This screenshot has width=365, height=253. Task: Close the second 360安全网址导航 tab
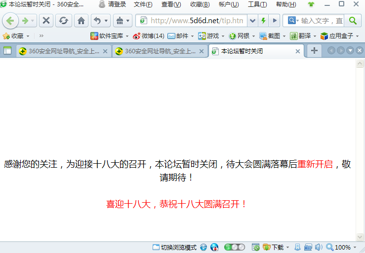coord(202,51)
